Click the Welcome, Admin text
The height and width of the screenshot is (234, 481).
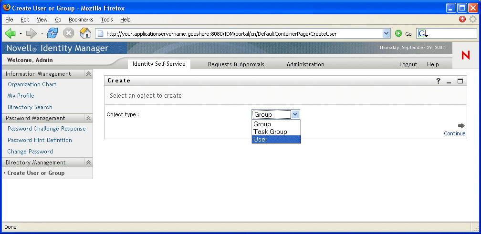pos(30,60)
